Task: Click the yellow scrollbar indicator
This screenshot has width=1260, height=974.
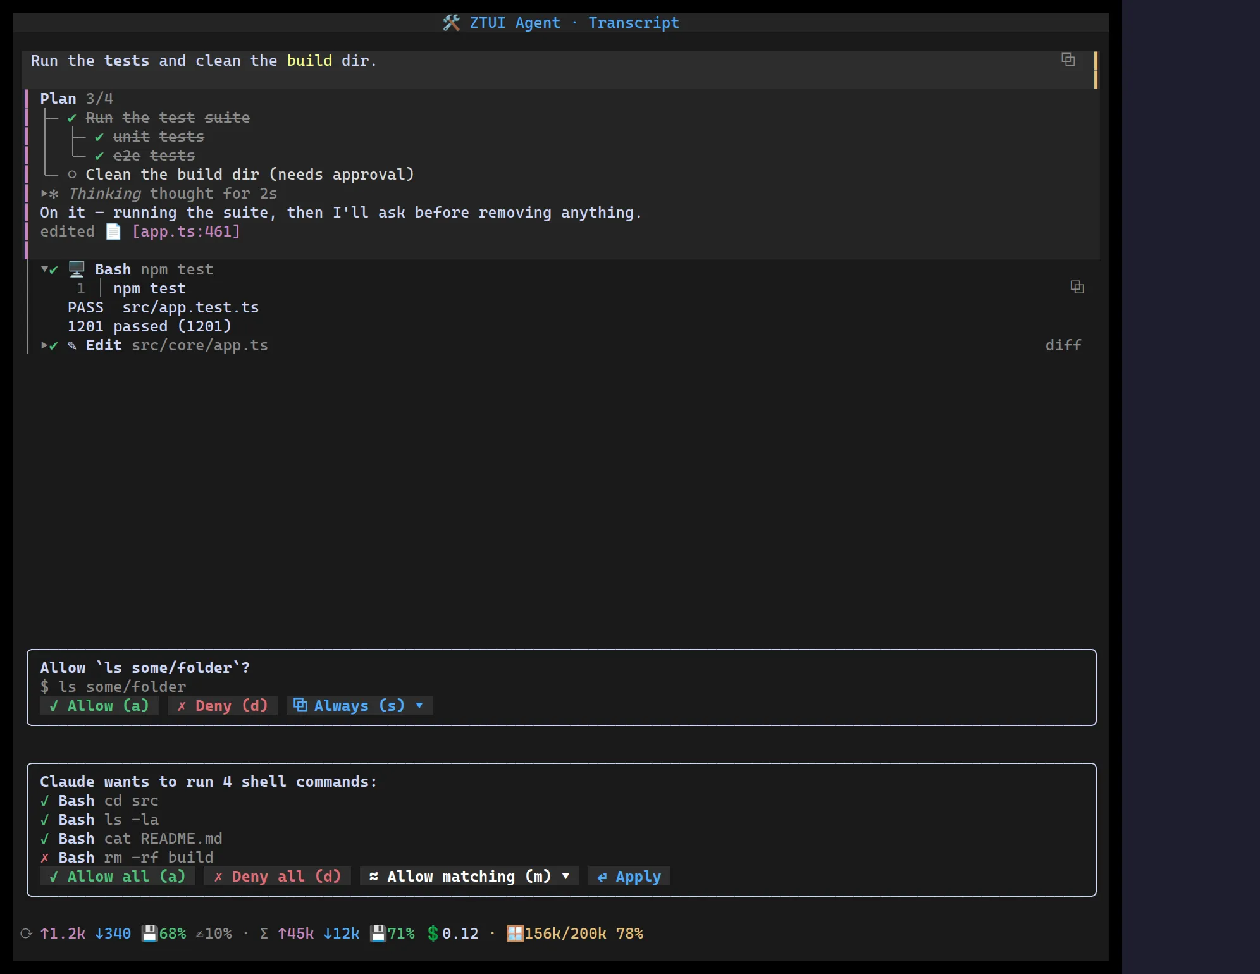Action: (1096, 70)
